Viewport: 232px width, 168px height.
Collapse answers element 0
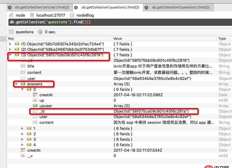(22, 89)
